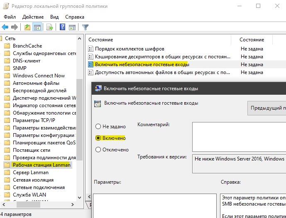Click scroll down arrow of tree pane
This screenshot has height=218, width=286.
(x=80, y=198)
